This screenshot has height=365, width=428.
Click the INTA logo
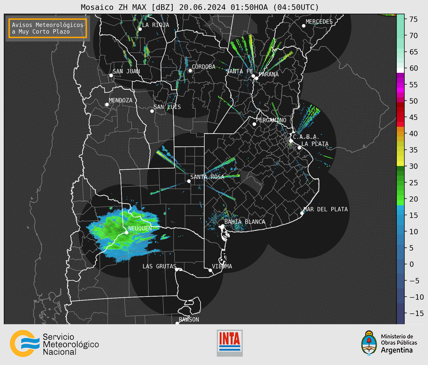230,343
